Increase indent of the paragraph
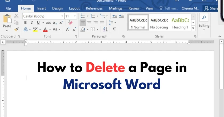The height and width of the screenshot is (117, 224). tap(122, 16)
